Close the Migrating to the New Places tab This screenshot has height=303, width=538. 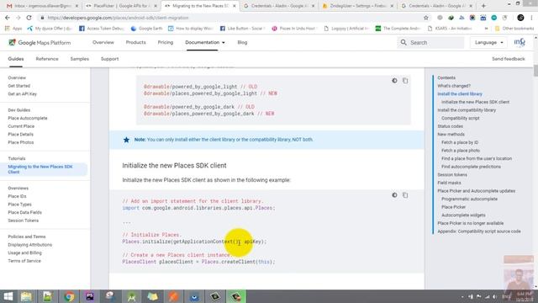pyautogui.click(x=235, y=6)
